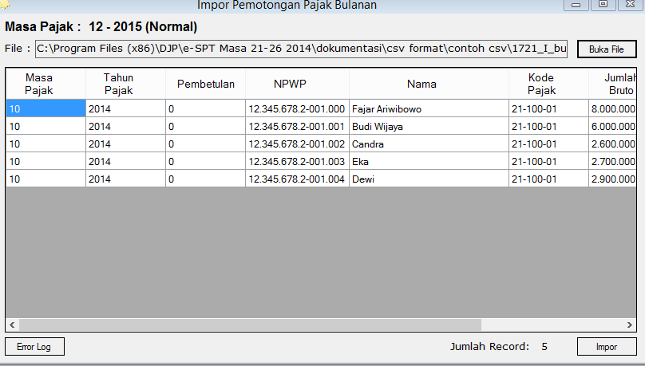Select the name cell Eka
Image resolution: width=645 pixels, height=366 pixels.
[429, 161]
